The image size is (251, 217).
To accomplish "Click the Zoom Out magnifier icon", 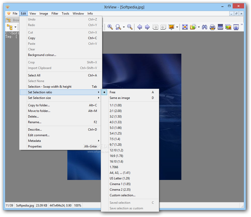I will 130,27.
